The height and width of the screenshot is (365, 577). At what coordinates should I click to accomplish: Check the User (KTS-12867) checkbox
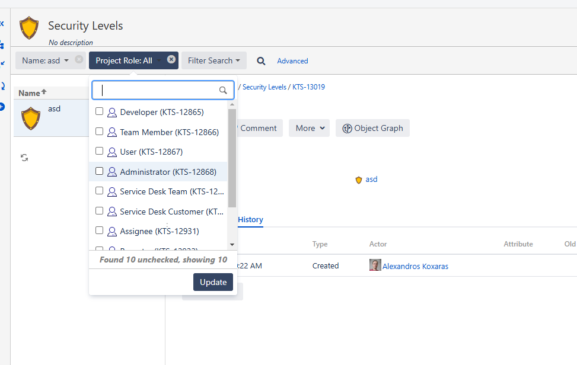click(x=100, y=151)
